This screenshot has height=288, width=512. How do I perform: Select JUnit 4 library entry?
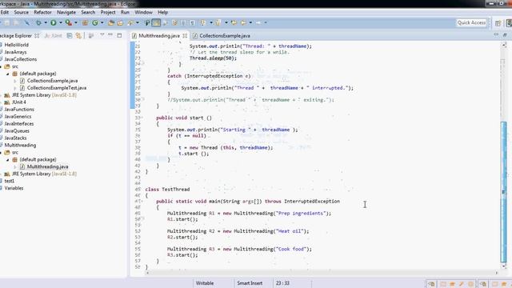tap(18, 102)
